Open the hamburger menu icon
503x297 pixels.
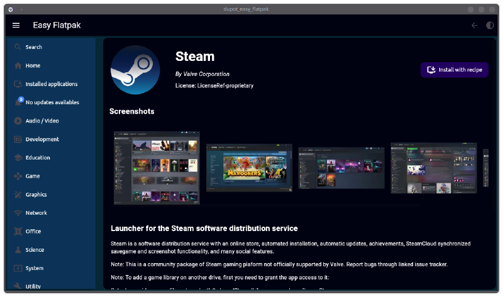pos(16,26)
